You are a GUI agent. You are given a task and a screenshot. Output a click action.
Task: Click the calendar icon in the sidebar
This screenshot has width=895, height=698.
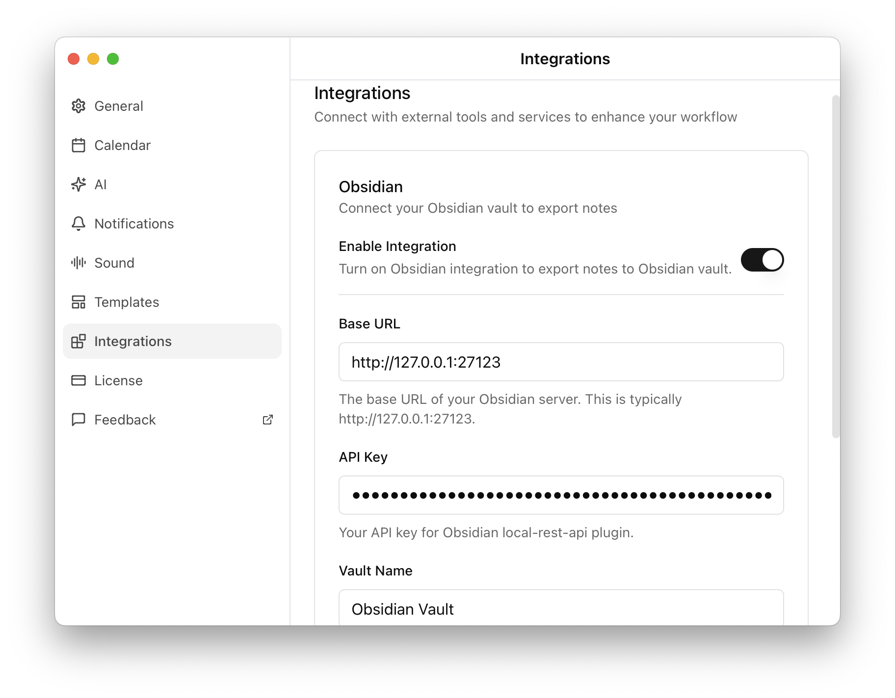79,145
